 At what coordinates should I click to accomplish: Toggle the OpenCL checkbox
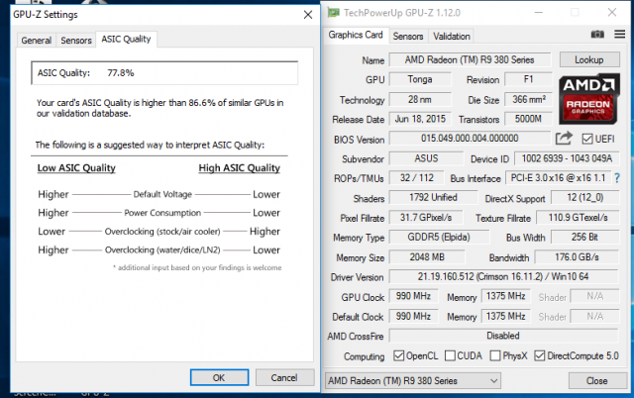[x=398, y=355]
